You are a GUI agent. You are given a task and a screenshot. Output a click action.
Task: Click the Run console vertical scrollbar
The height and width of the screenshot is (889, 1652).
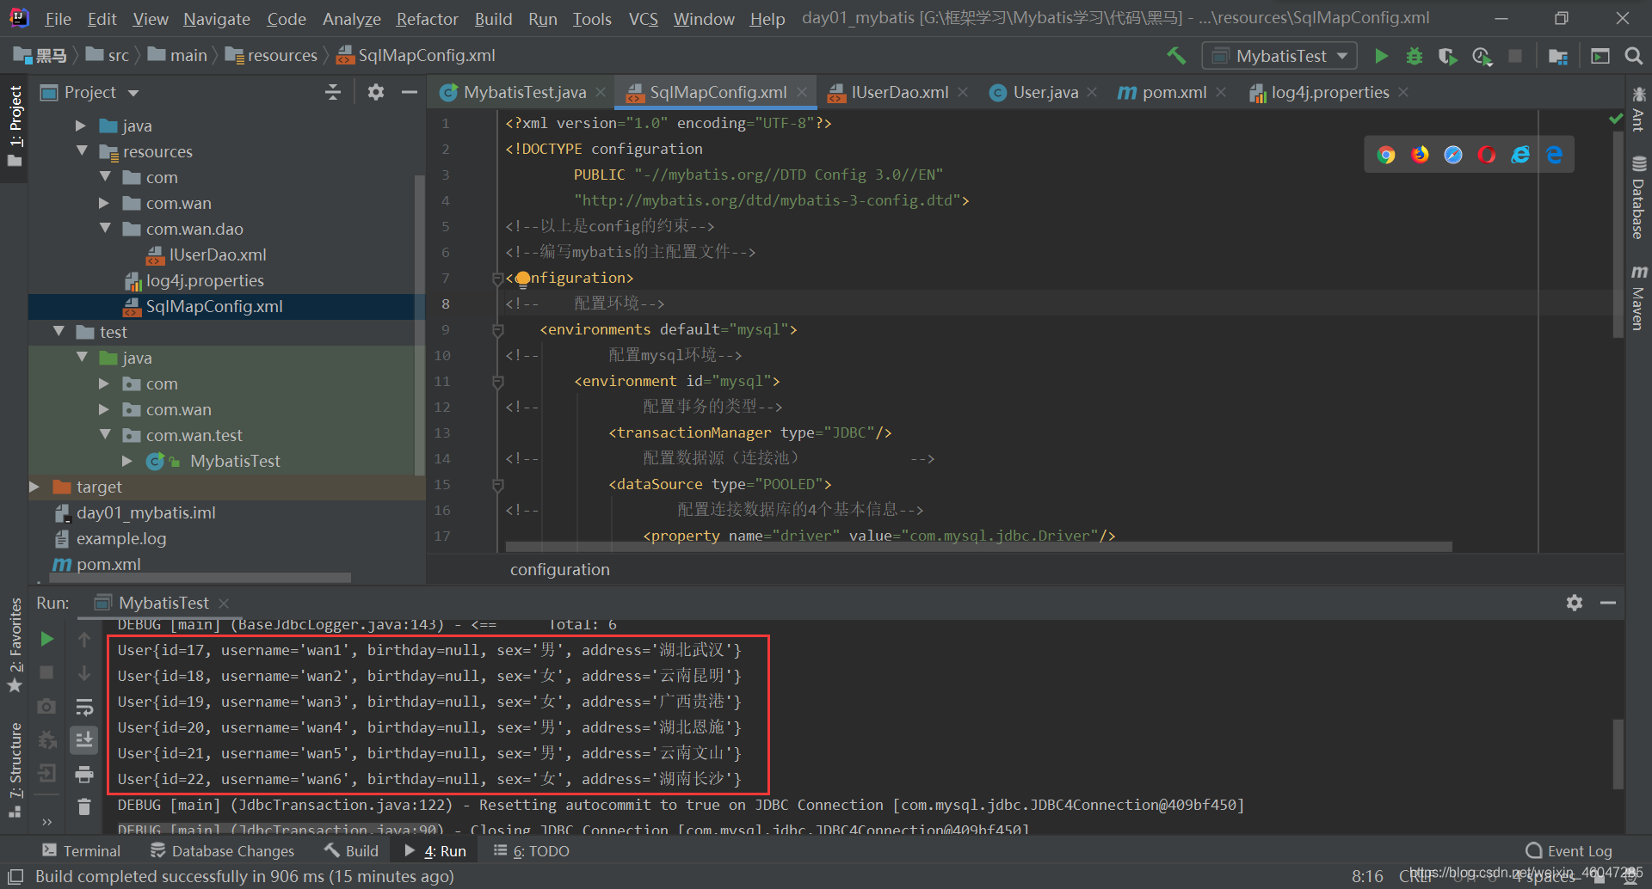1618,754
